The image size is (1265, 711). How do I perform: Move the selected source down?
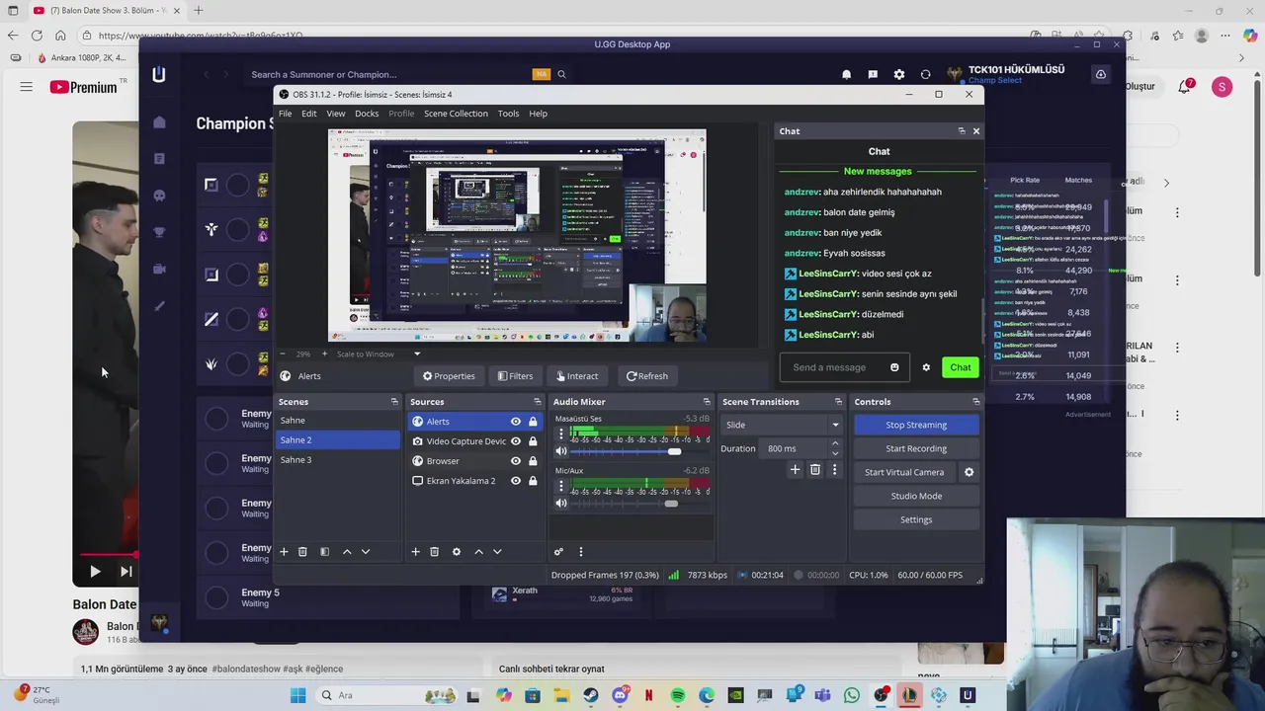[x=497, y=552]
